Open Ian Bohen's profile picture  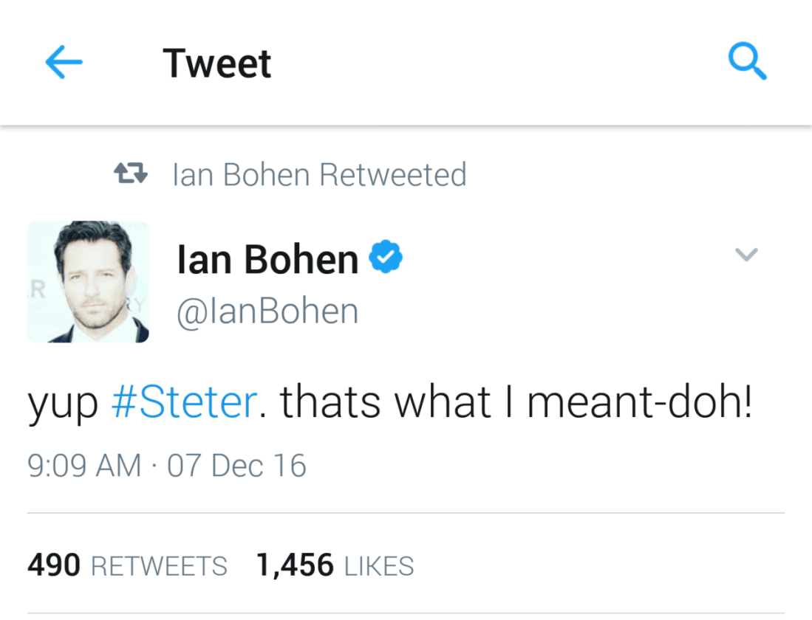[88, 282]
